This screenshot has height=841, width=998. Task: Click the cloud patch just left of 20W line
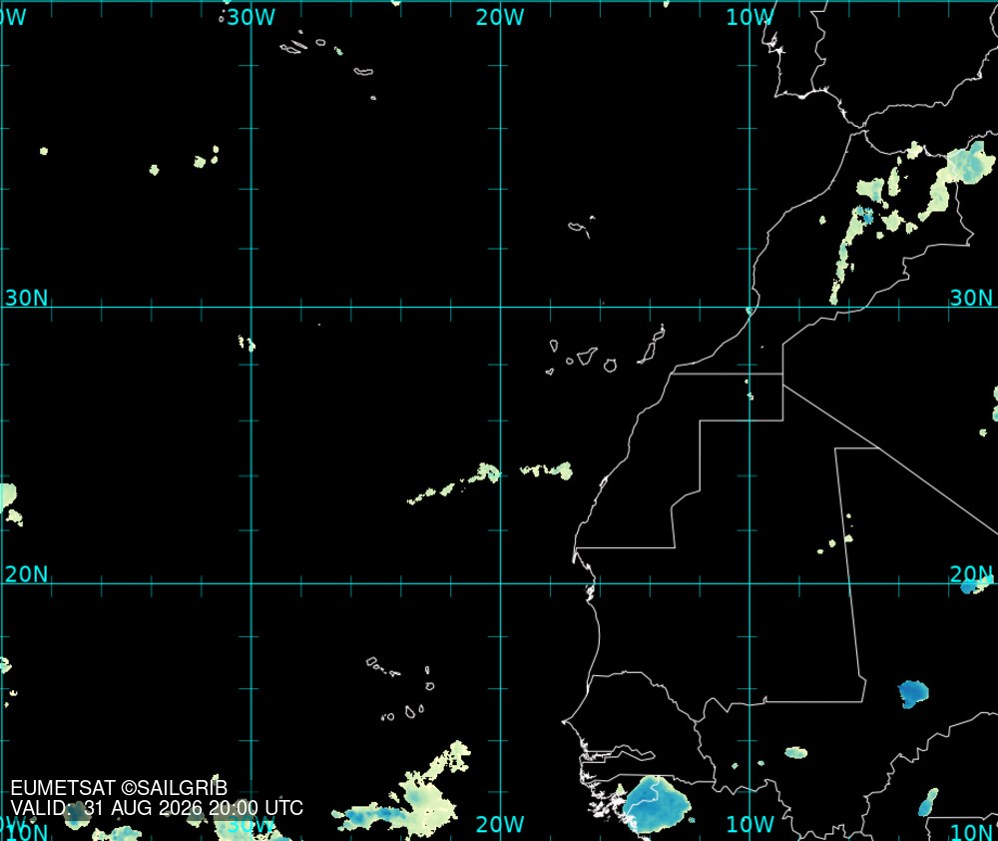(x=487, y=473)
